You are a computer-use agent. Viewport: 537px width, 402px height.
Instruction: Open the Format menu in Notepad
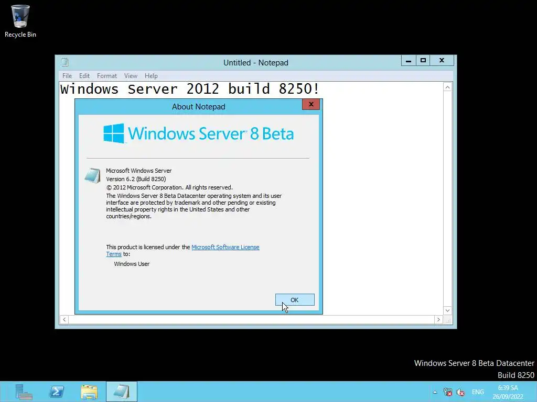[107, 76]
